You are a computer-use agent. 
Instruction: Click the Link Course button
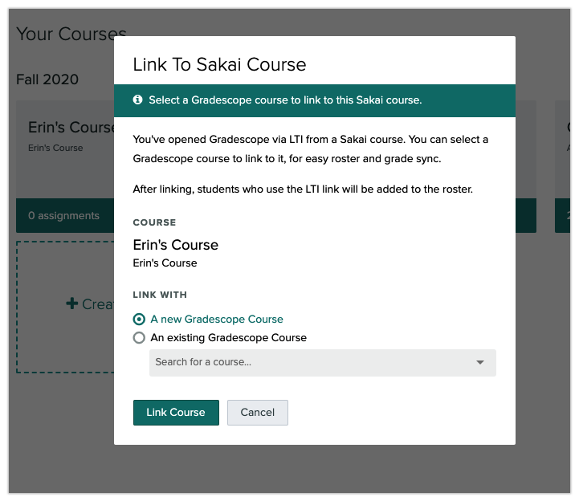pyautogui.click(x=176, y=413)
